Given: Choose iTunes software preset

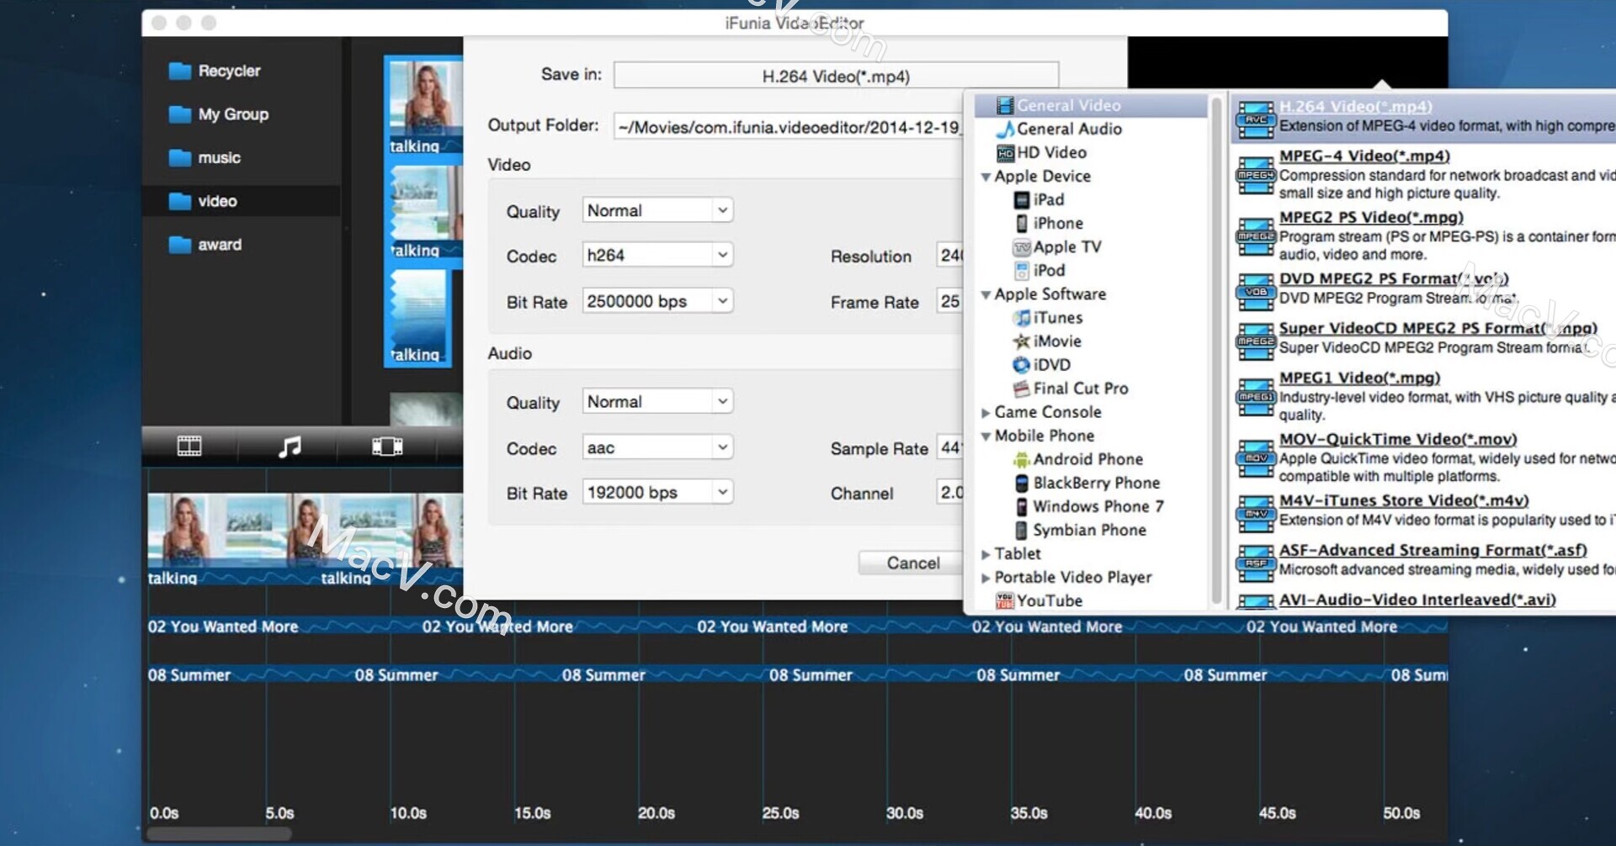Looking at the screenshot, I should pos(1048,318).
